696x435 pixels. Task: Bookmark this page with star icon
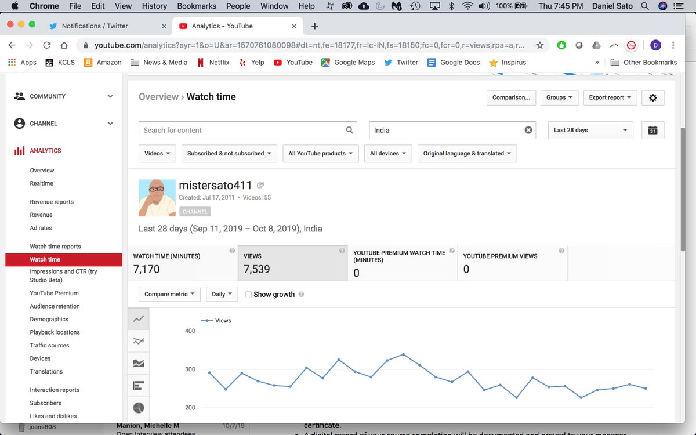coord(540,45)
